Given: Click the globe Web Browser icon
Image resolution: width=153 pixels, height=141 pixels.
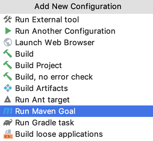Looking at the screenshot, I should [8, 42].
